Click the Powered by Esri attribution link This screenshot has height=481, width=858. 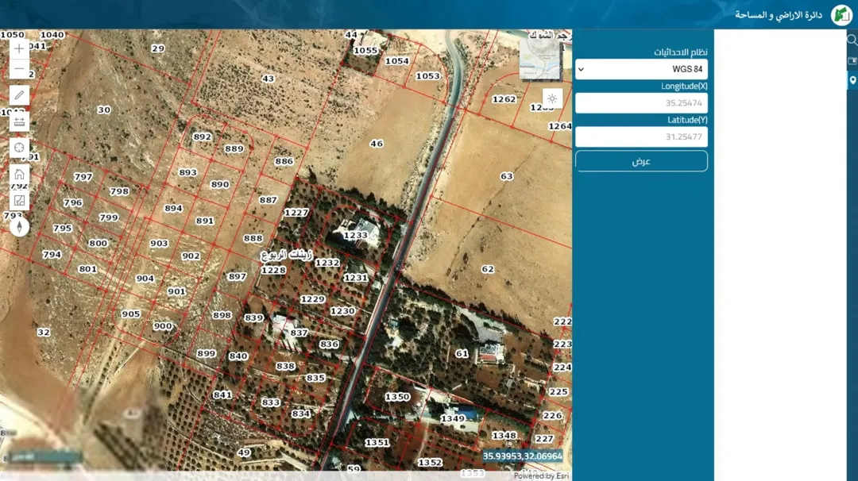pyautogui.click(x=541, y=476)
